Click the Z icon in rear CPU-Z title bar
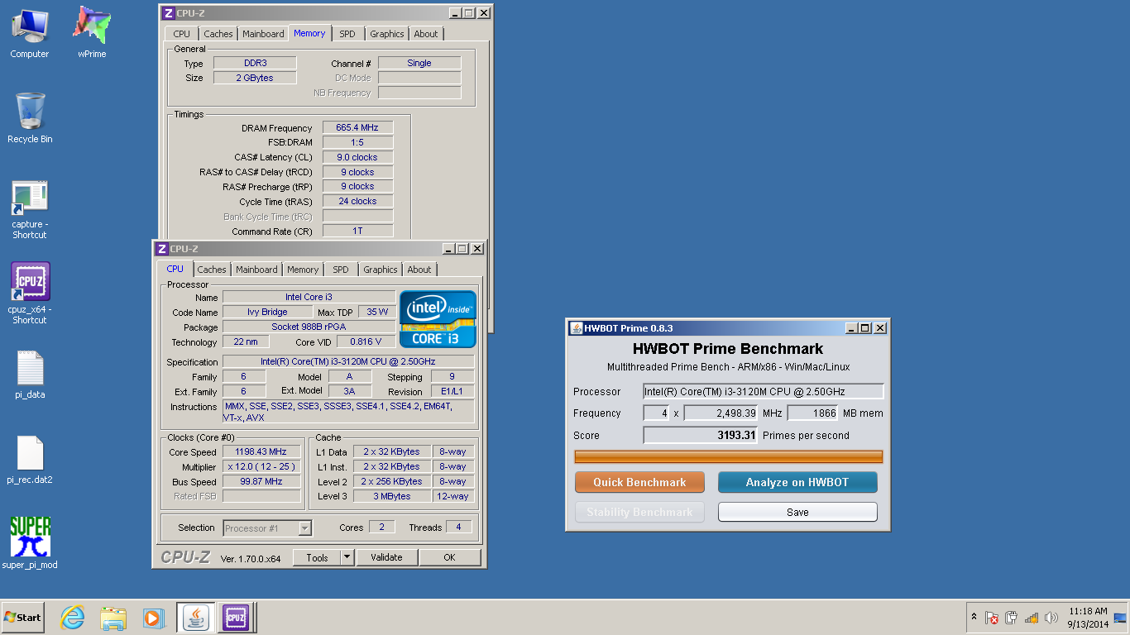 point(169,13)
